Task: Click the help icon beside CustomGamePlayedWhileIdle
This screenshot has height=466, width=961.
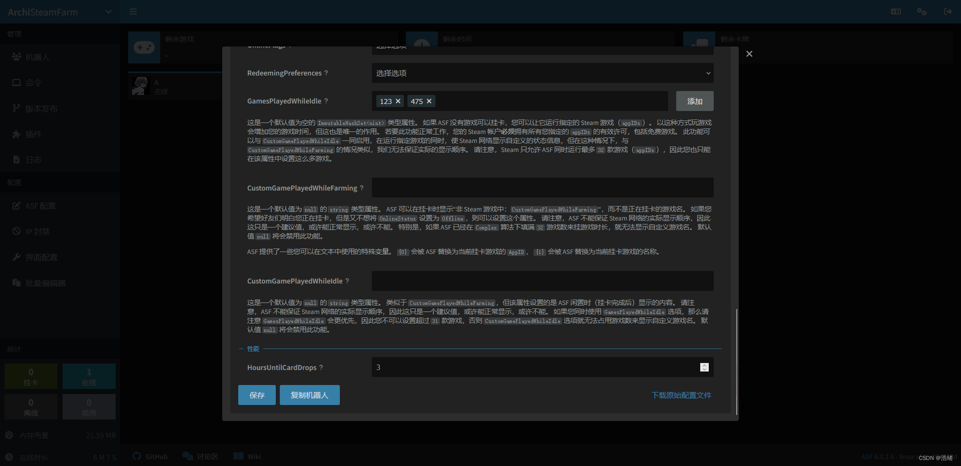Action: coord(347,281)
